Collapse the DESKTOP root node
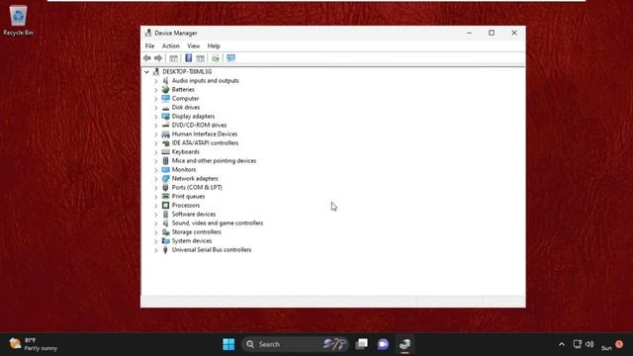This screenshot has width=633, height=356. click(x=147, y=72)
